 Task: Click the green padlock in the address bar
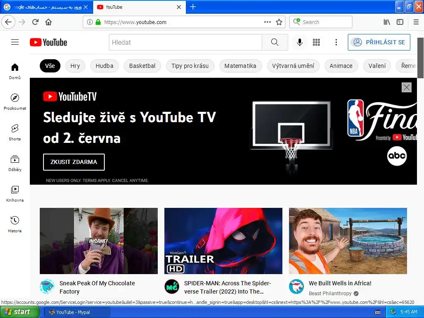(98, 22)
